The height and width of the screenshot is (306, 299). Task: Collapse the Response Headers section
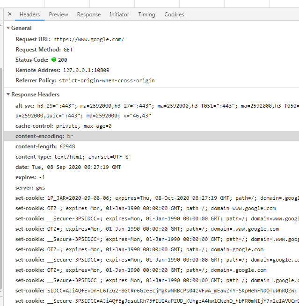8,95
